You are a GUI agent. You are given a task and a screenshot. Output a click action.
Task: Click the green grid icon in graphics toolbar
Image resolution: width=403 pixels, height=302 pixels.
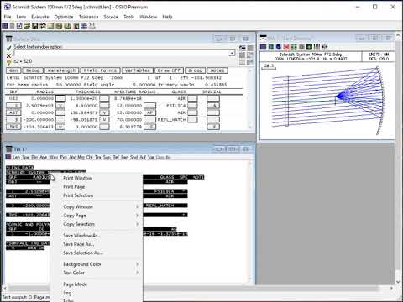[294, 47]
